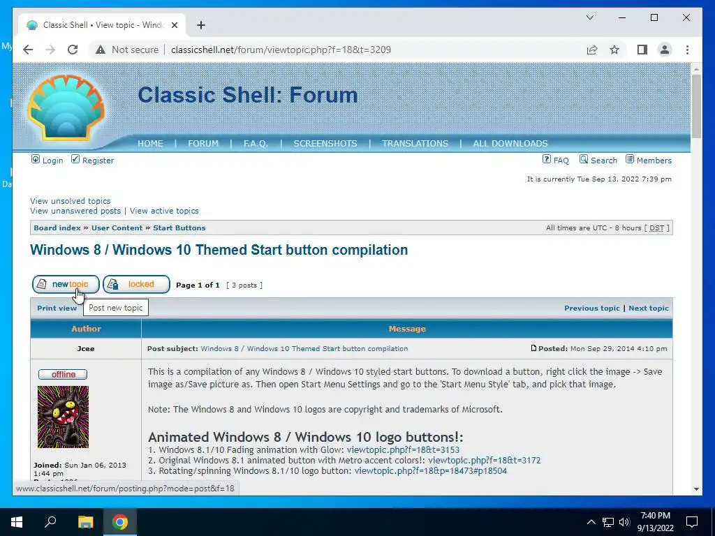
Task: Click the small post icon by Posted
Action: tap(533, 348)
